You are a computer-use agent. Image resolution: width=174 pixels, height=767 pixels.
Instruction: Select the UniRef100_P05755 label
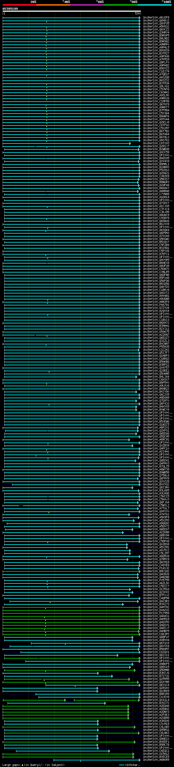point(156,580)
